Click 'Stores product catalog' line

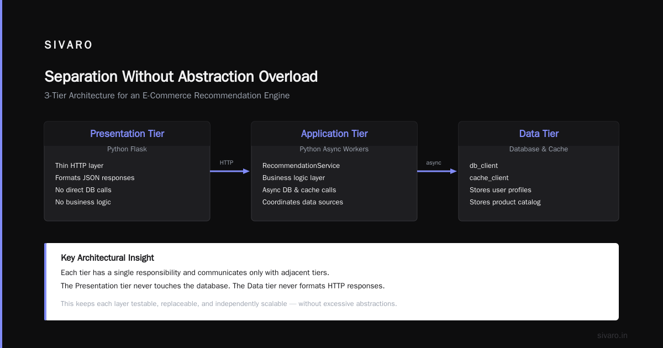(x=505, y=202)
